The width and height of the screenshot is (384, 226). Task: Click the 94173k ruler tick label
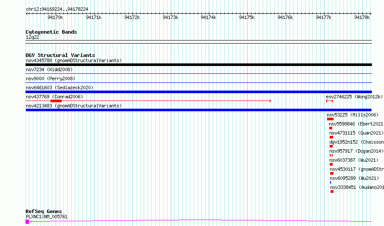(171, 17)
